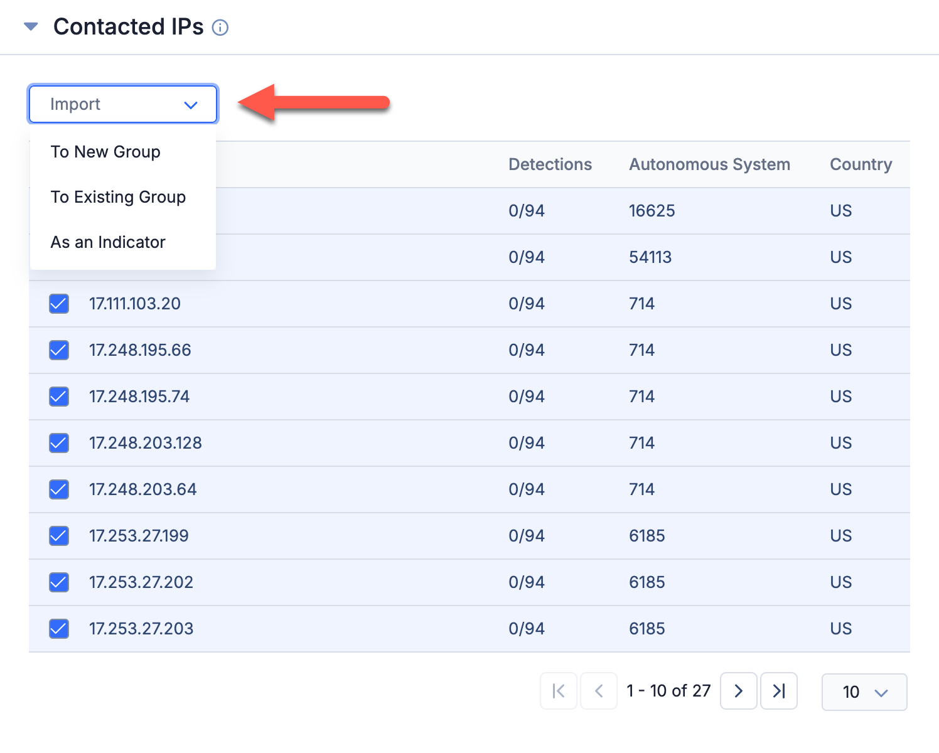Click the info icon beside Contacted IPs
The width and height of the screenshot is (939, 753).
click(x=220, y=28)
